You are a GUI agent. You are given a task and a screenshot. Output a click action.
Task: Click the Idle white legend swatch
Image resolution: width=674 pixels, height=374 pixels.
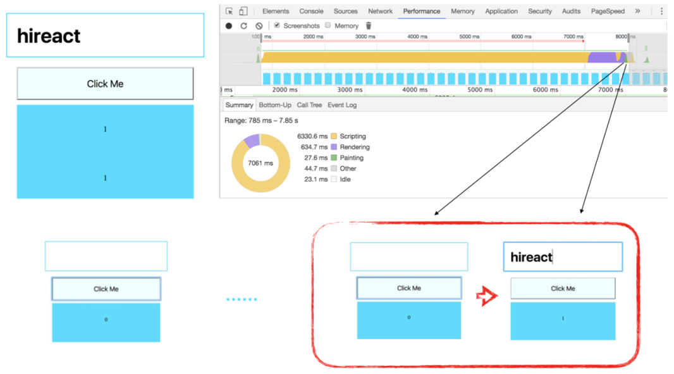(x=334, y=179)
